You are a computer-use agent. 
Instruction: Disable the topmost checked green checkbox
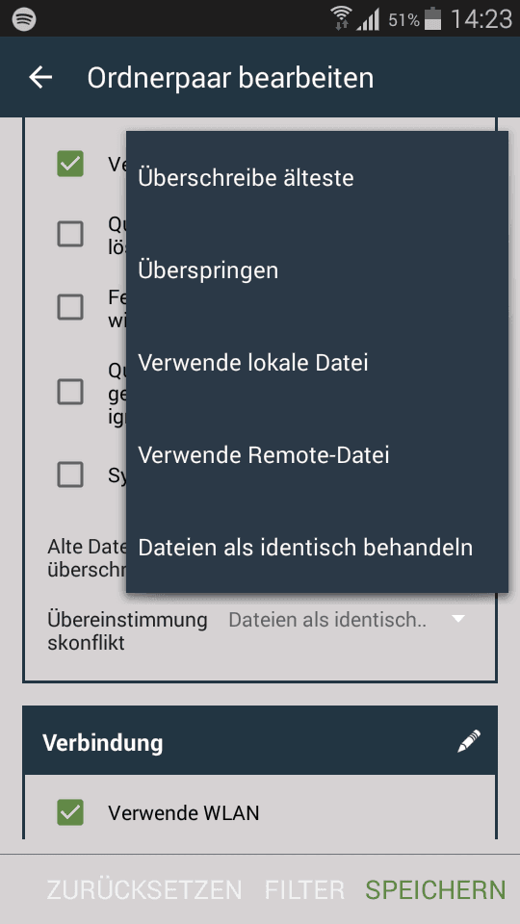pos(70,164)
